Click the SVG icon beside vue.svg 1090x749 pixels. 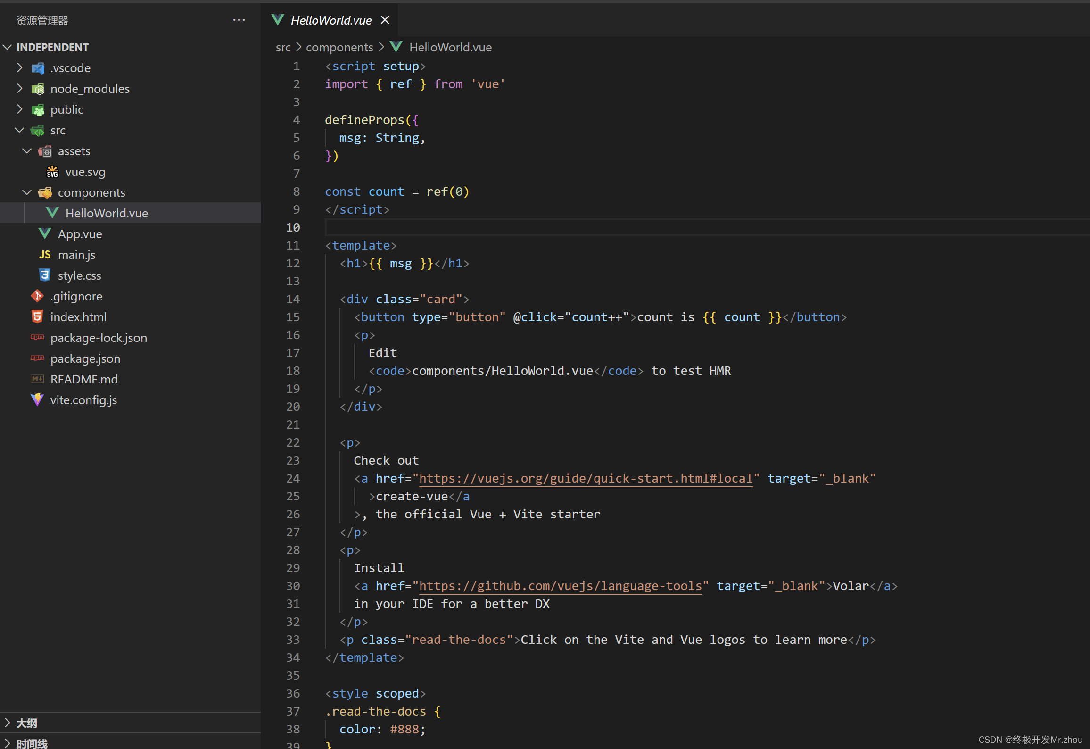(x=52, y=172)
